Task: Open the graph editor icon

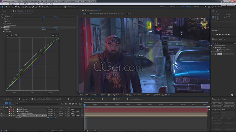Action: (x=80, y=103)
